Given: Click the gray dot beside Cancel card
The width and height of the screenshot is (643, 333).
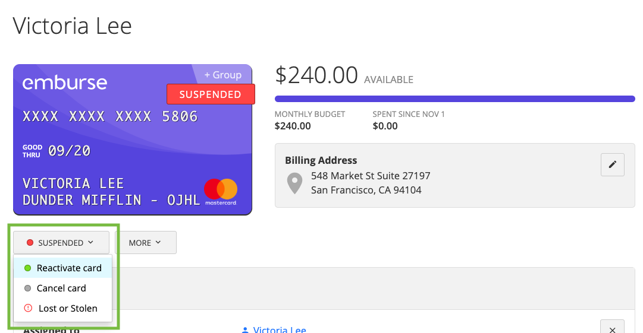Looking at the screenshot, I should 27,288.
